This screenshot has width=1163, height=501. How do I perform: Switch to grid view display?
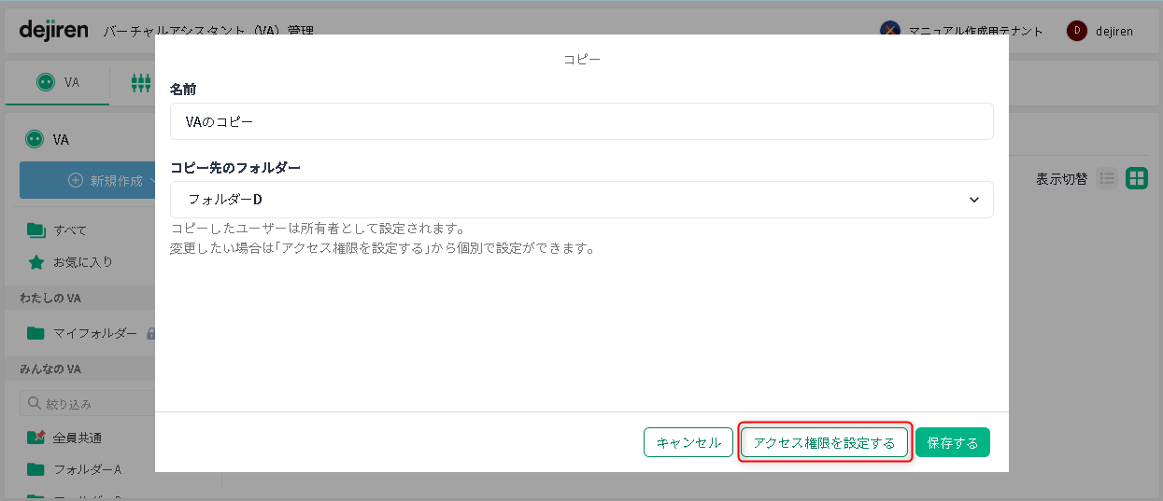click(1136, 179)
